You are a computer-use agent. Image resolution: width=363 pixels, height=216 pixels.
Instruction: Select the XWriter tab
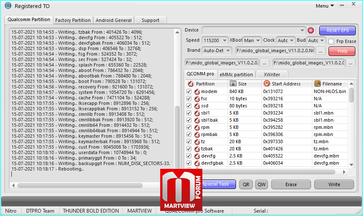tap(272, 75)
